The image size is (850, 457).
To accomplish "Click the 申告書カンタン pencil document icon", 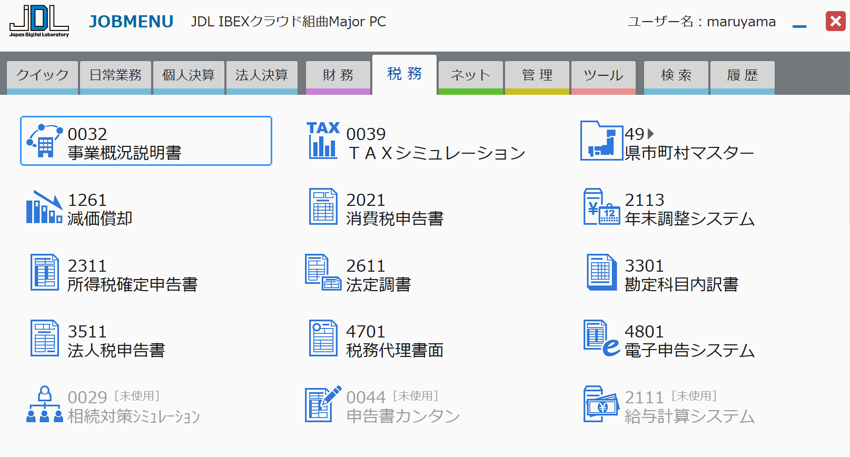I will pos(323,404).
